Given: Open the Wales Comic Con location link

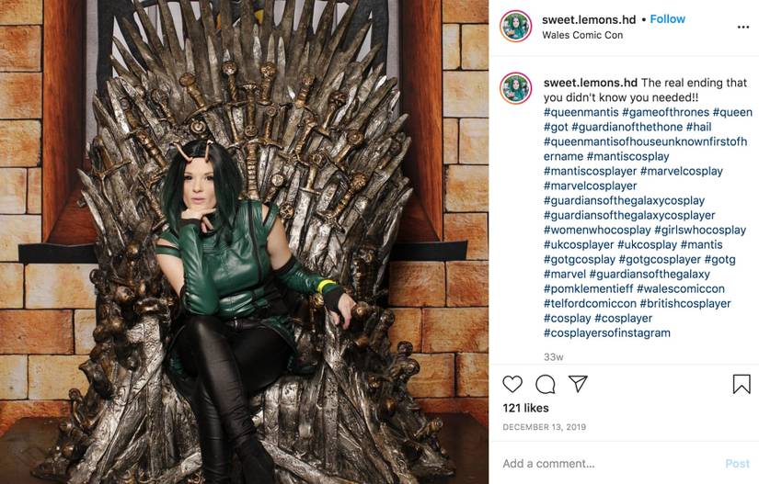Looking at the screenshot, I should 582,35.
